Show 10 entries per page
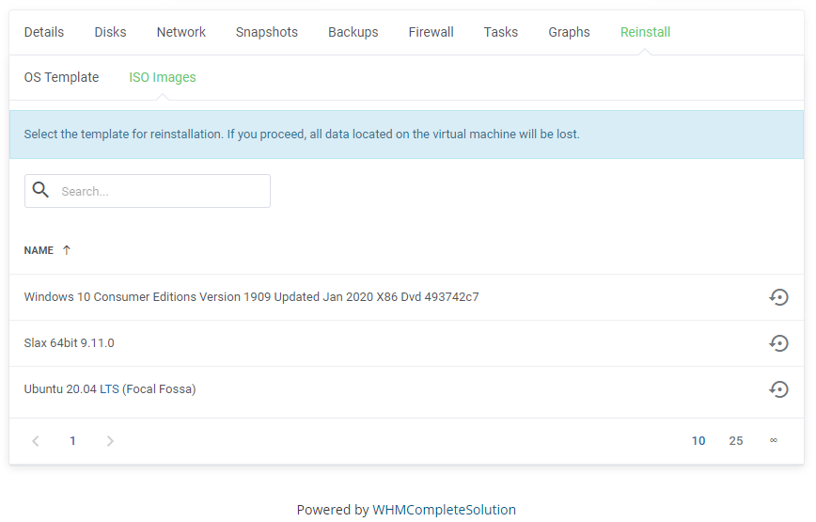Viewport: 816px width, 522px height. pyautogui.click(x=698, y=441)
